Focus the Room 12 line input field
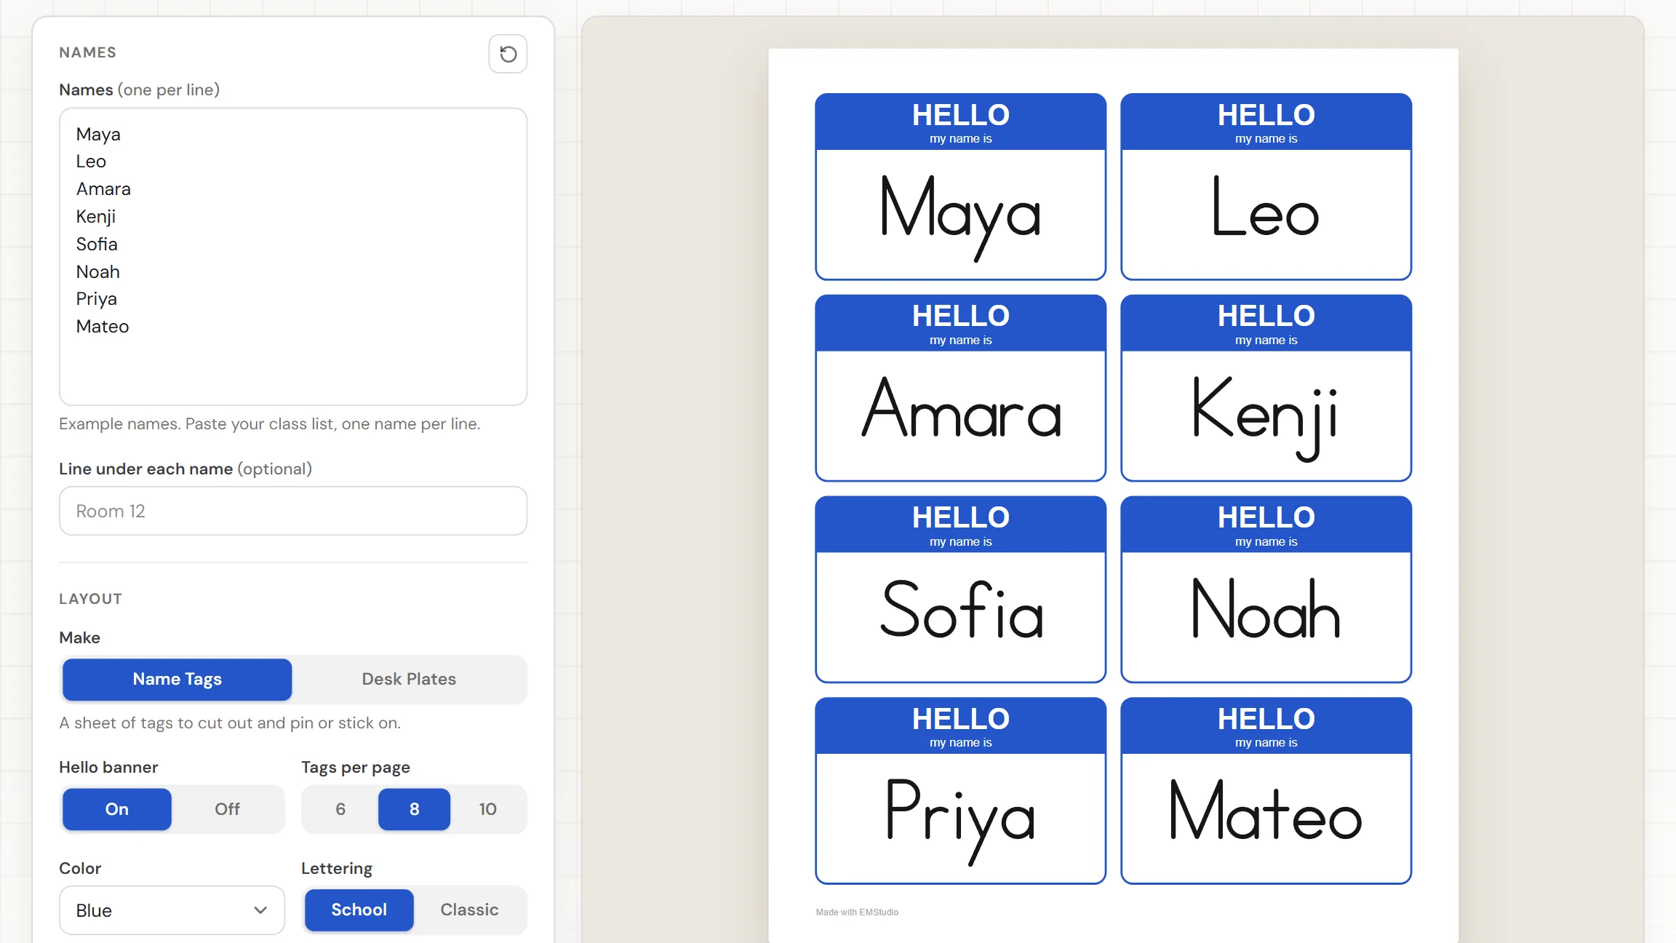The height and width of the screenshot is (943, 1676). point(293,511)
